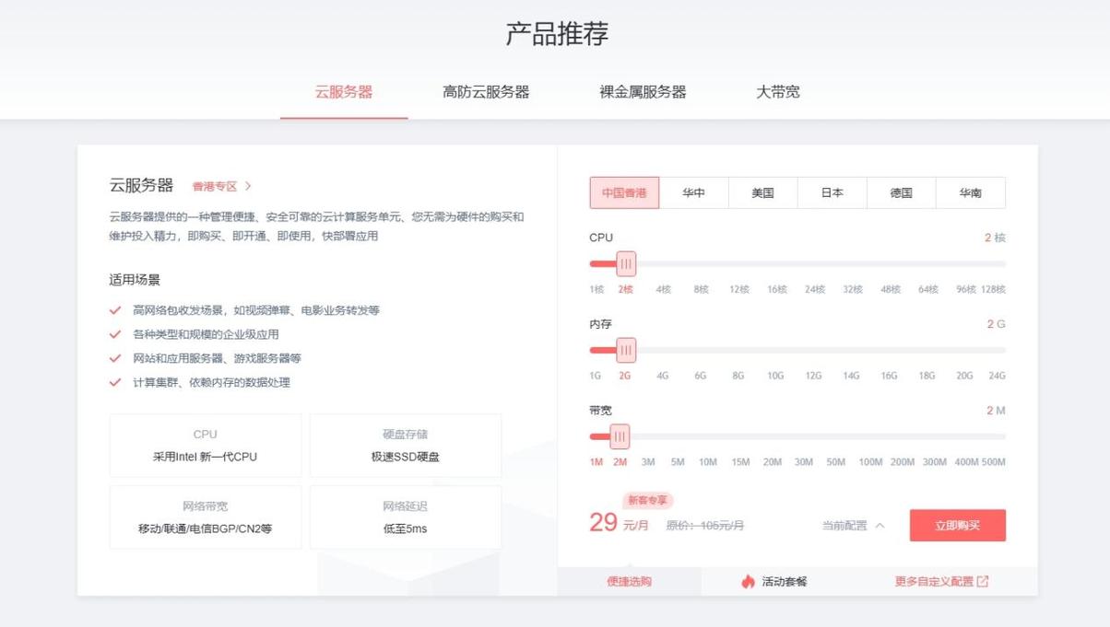Select the 美国 region
Viewport: 1110px width, 627px height.
tap(762, 192)
